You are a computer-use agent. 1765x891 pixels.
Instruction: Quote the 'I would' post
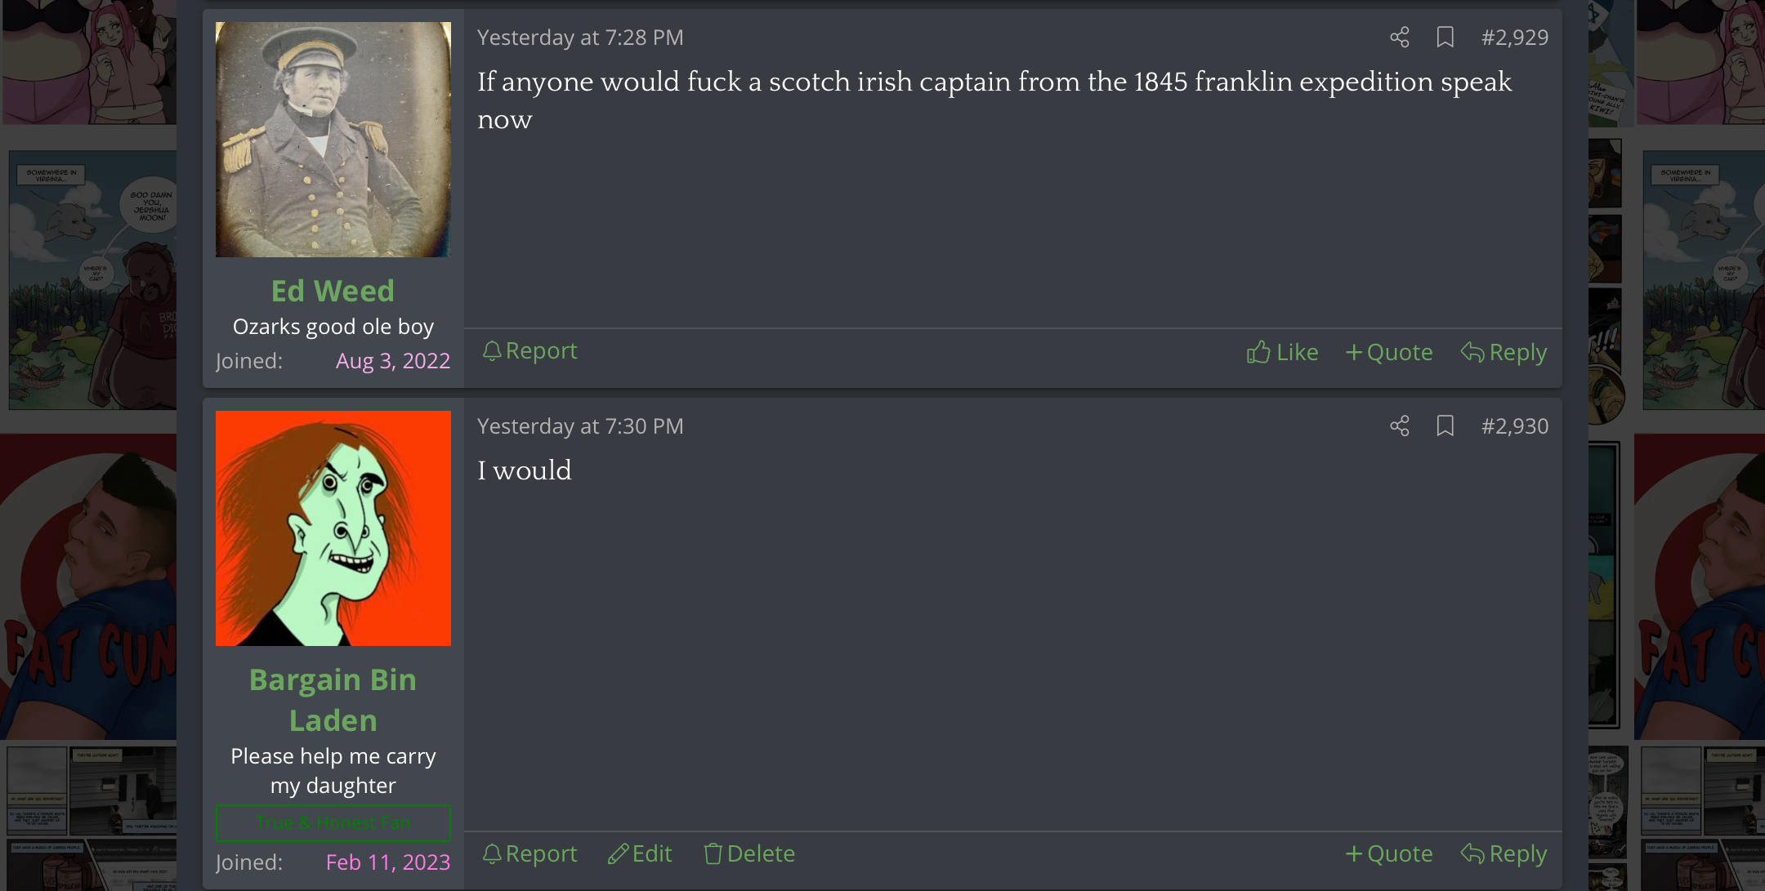(x=1388, y=853)
